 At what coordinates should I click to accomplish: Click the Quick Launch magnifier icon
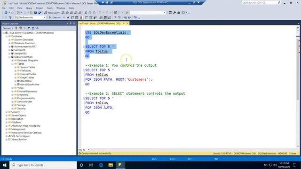[x=279, y=2]
